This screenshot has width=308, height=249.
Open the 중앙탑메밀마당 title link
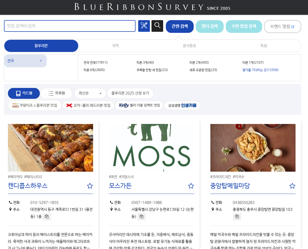point(230,186)
